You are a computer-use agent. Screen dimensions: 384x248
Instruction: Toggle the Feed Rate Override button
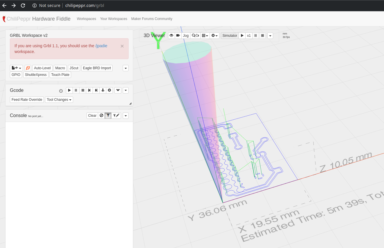[x=27, y=100]
